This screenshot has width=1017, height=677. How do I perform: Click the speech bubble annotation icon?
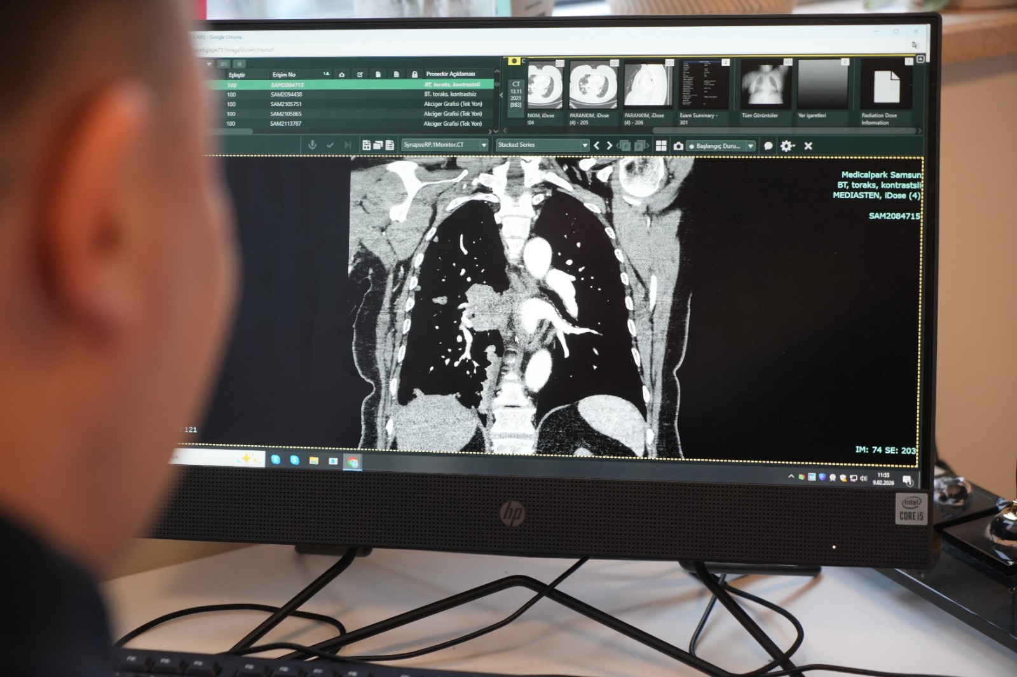click(768, 146)
